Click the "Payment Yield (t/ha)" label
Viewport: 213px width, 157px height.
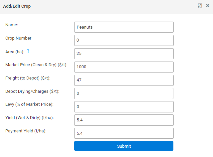tap(26, 131)
